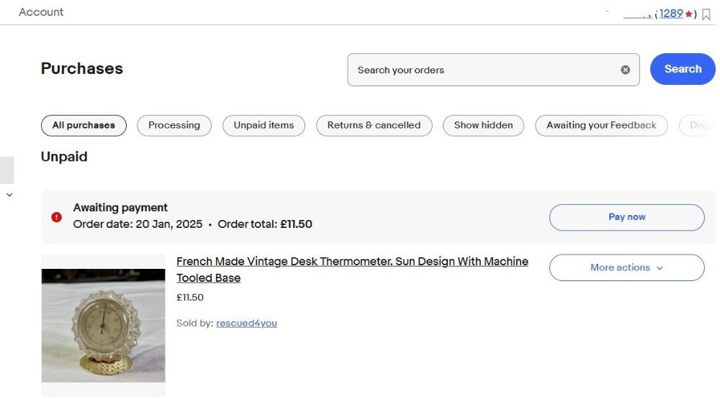Click the bookmark icon at the top right
720x399 pixels.
coord(706,14)
